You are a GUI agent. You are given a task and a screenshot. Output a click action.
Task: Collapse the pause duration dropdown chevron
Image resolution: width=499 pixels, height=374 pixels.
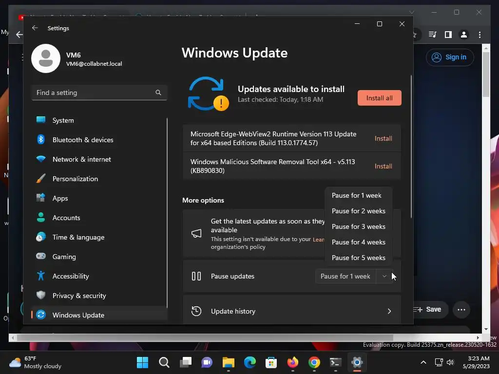(x=384, y=276)
